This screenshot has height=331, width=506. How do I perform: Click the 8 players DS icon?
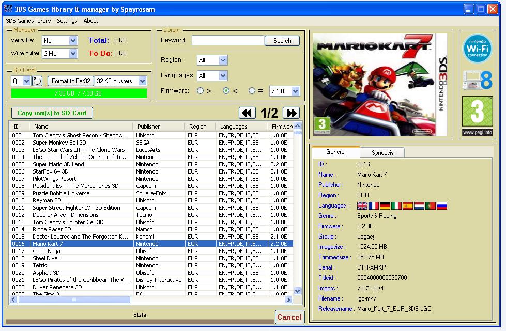477,80
